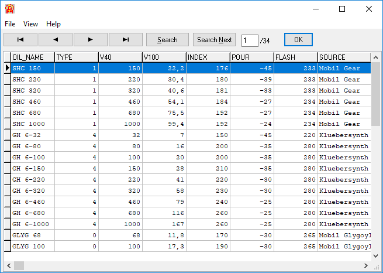Select the GLYG 68 row indicator cell
The width and height of the screenshot is (383, 273).
[x=7, y=236]
